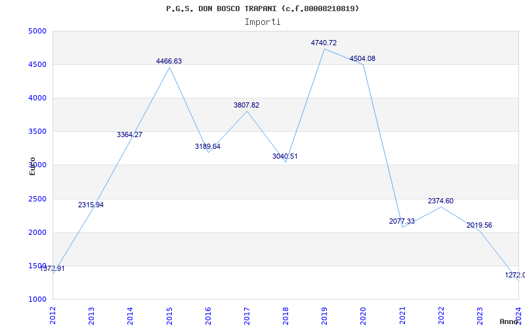This screenshot has width=525, height=328.
Task: Click the 2016 x-axis year label
Action: tap(208, 316)
